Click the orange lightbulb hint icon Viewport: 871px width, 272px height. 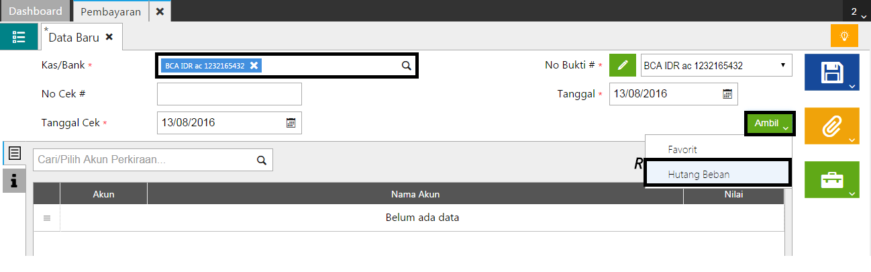tap(844, 36)
